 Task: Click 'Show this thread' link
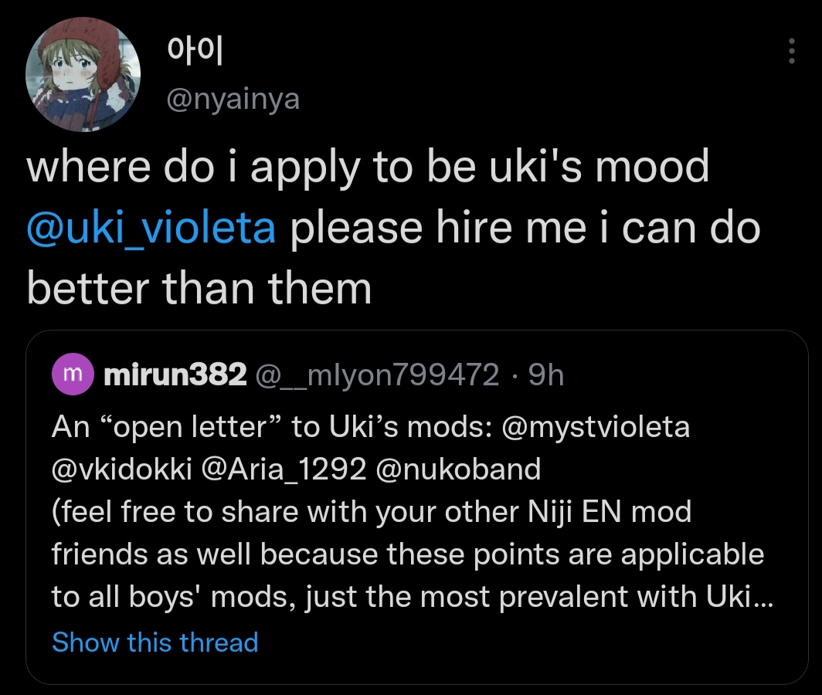click(x=155, y=642)
